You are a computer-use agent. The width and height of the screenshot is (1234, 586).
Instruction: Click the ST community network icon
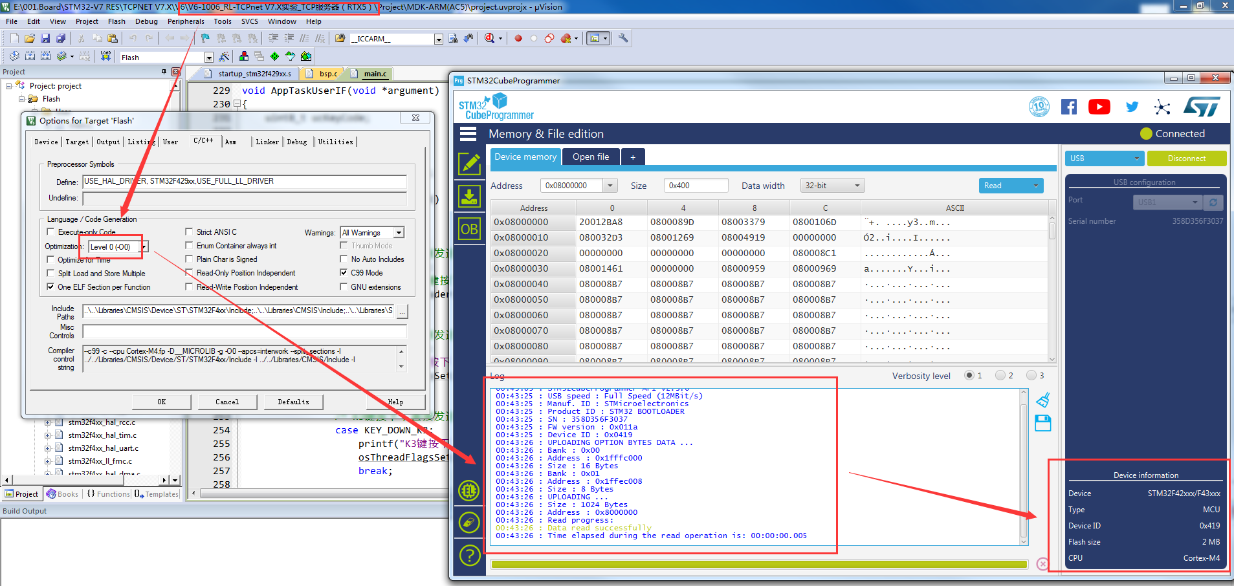[x=1162, y=107]
